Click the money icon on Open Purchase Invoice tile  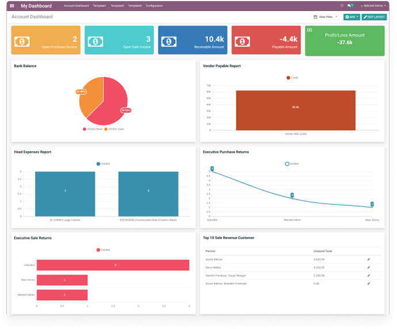[x=22, y=42]
